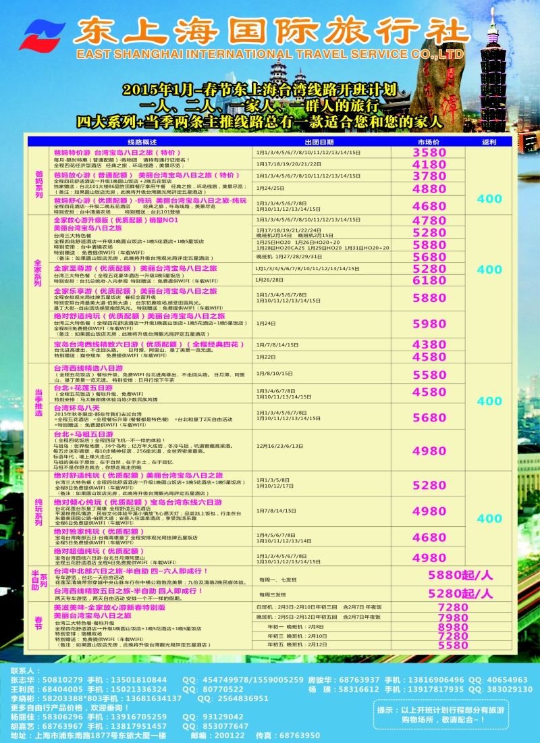Viewport: 540px width, 743px height.
Task: Click the 每周三发班 departure note
Action: tap(273, 594)
